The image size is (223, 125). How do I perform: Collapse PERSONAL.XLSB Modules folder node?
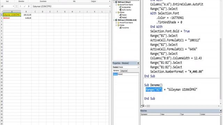pyautogui.click(x=116, y=25)
